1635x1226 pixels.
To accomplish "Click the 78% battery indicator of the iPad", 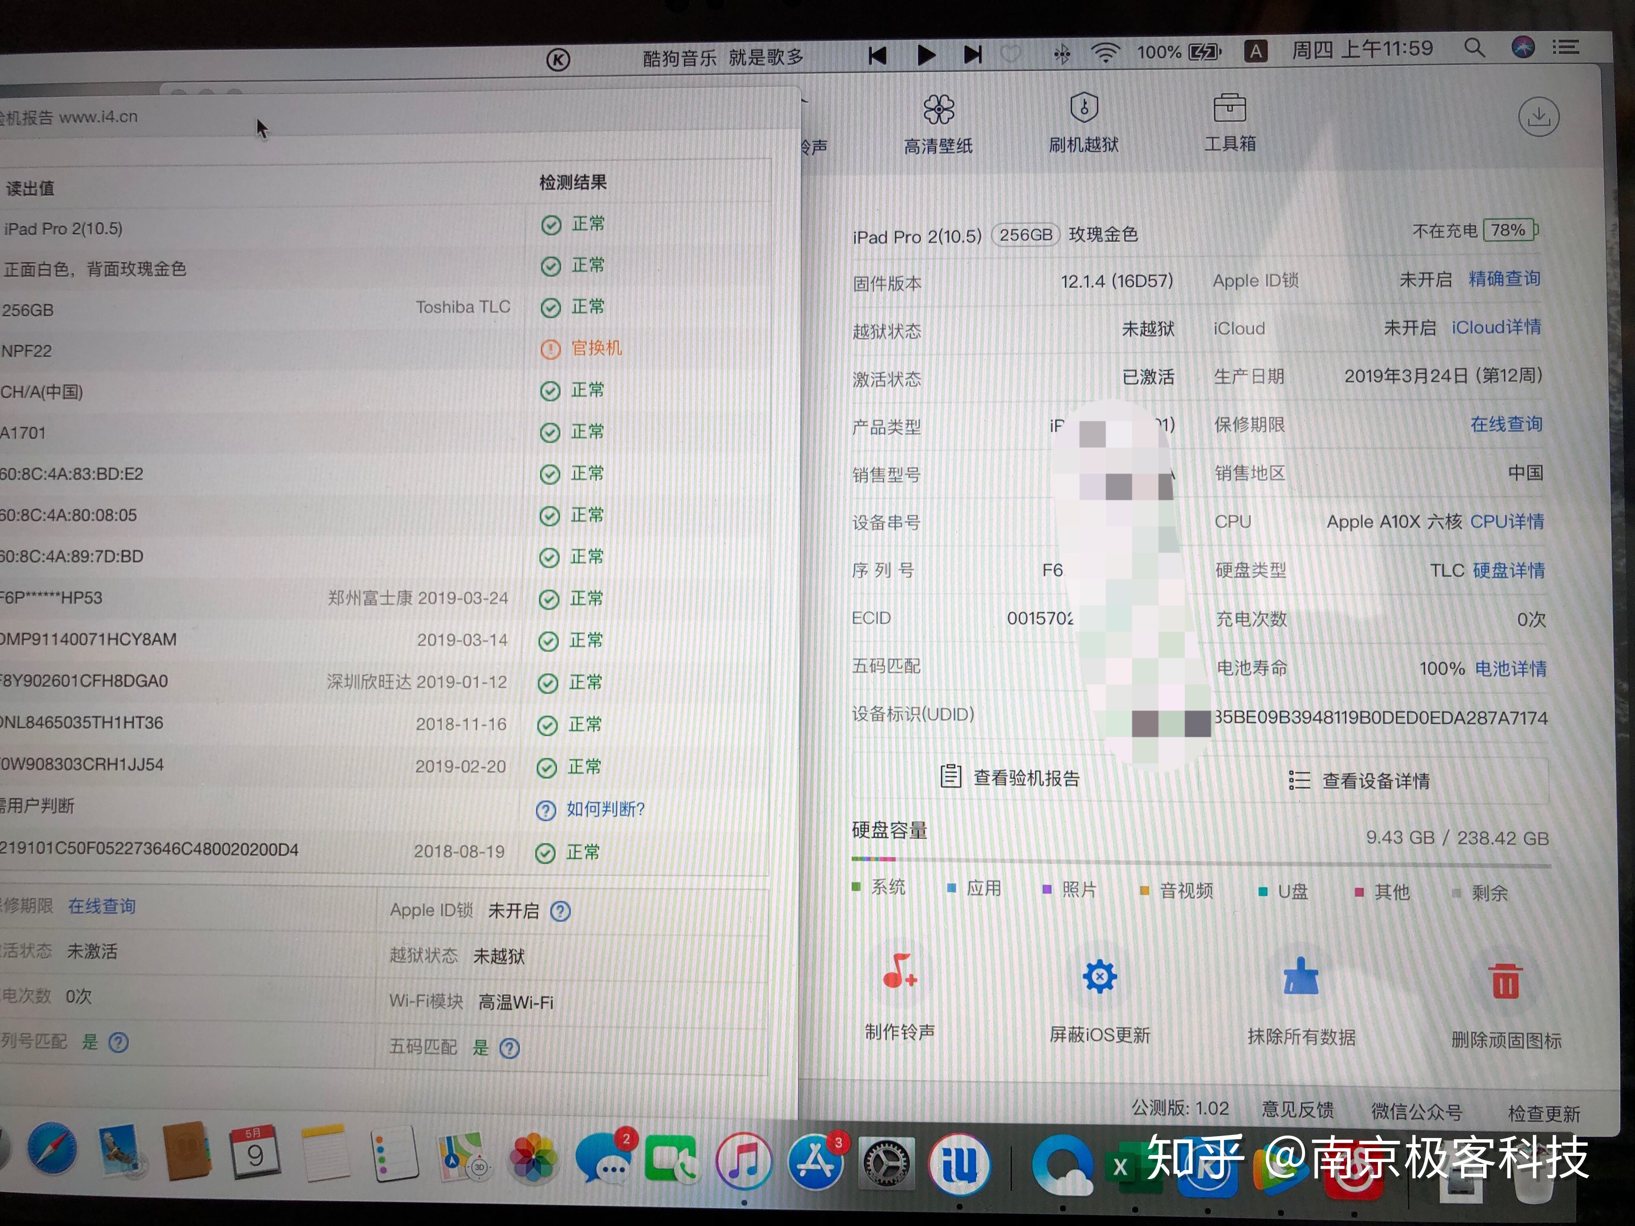I will pyautogui.click(x=1511, y=230).
